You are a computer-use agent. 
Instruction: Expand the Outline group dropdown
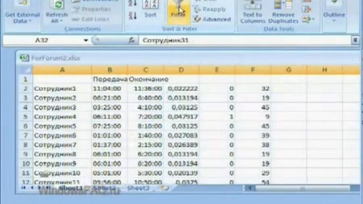(x=334, y=12)
